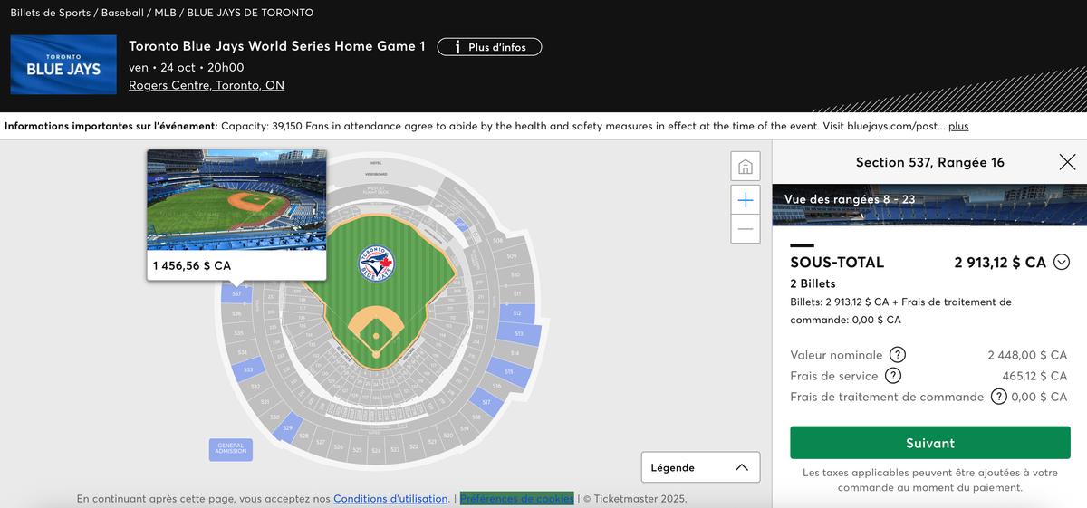Screen dimensions: 1087x508
Task: Expand the Légende panel
Action: click(700, 467)
